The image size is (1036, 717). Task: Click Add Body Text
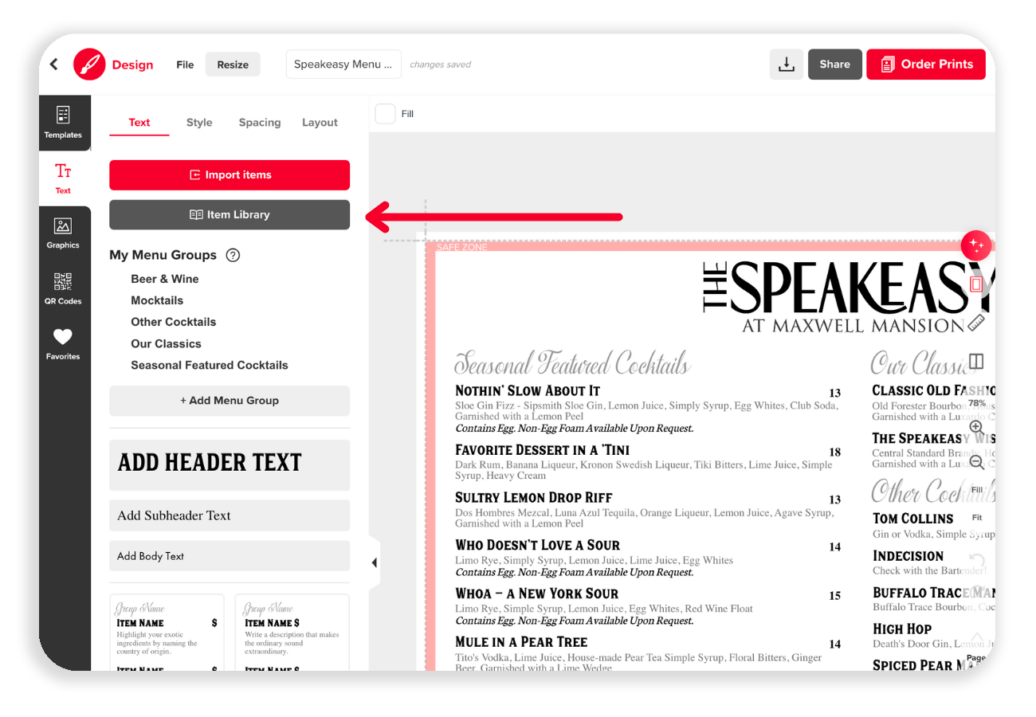230,556
